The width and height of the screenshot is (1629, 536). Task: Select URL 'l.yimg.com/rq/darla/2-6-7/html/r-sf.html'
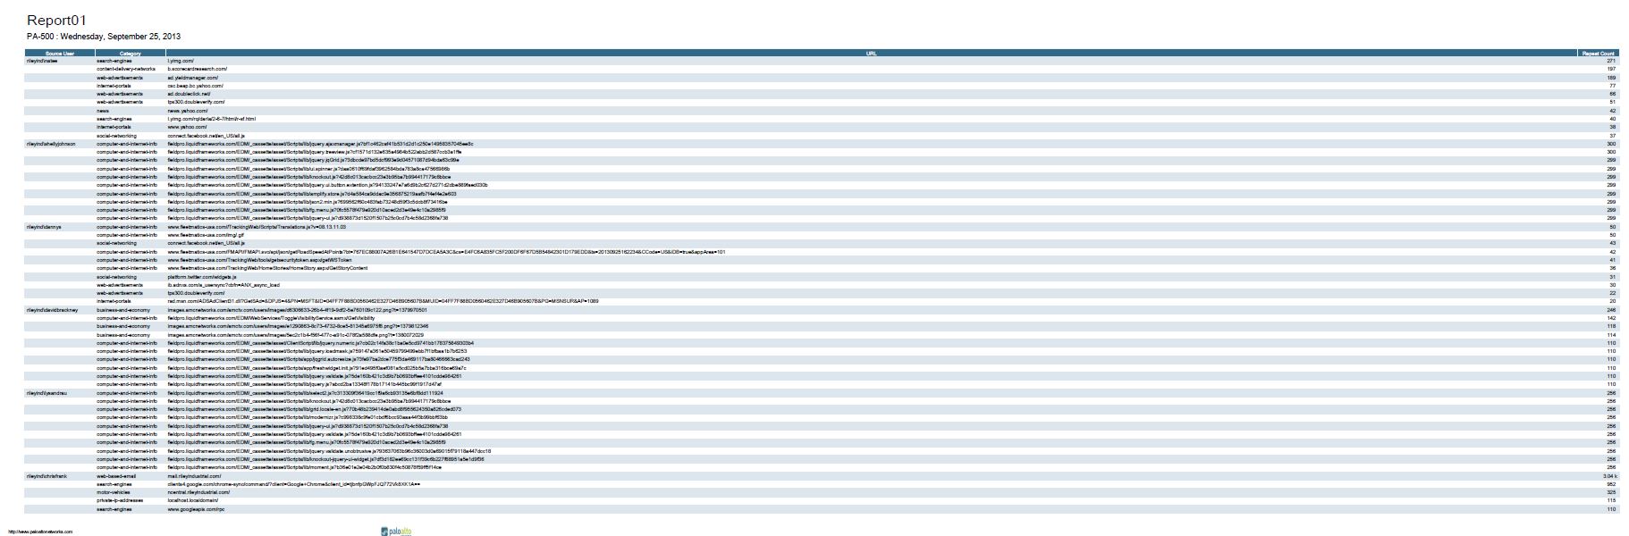point(211,119)
